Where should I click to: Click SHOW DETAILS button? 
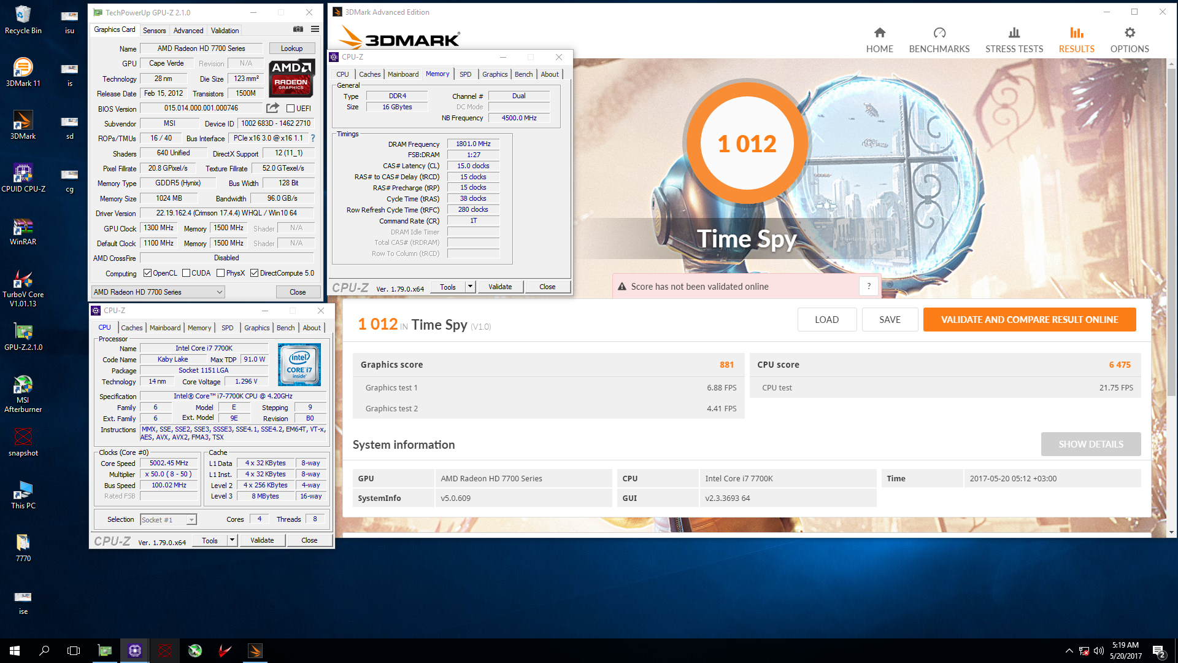point(1090,444)
